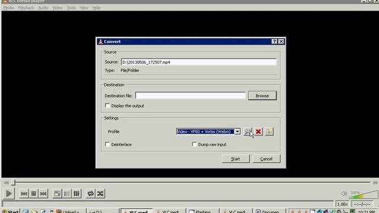Open the Media menu

(8, 8)
